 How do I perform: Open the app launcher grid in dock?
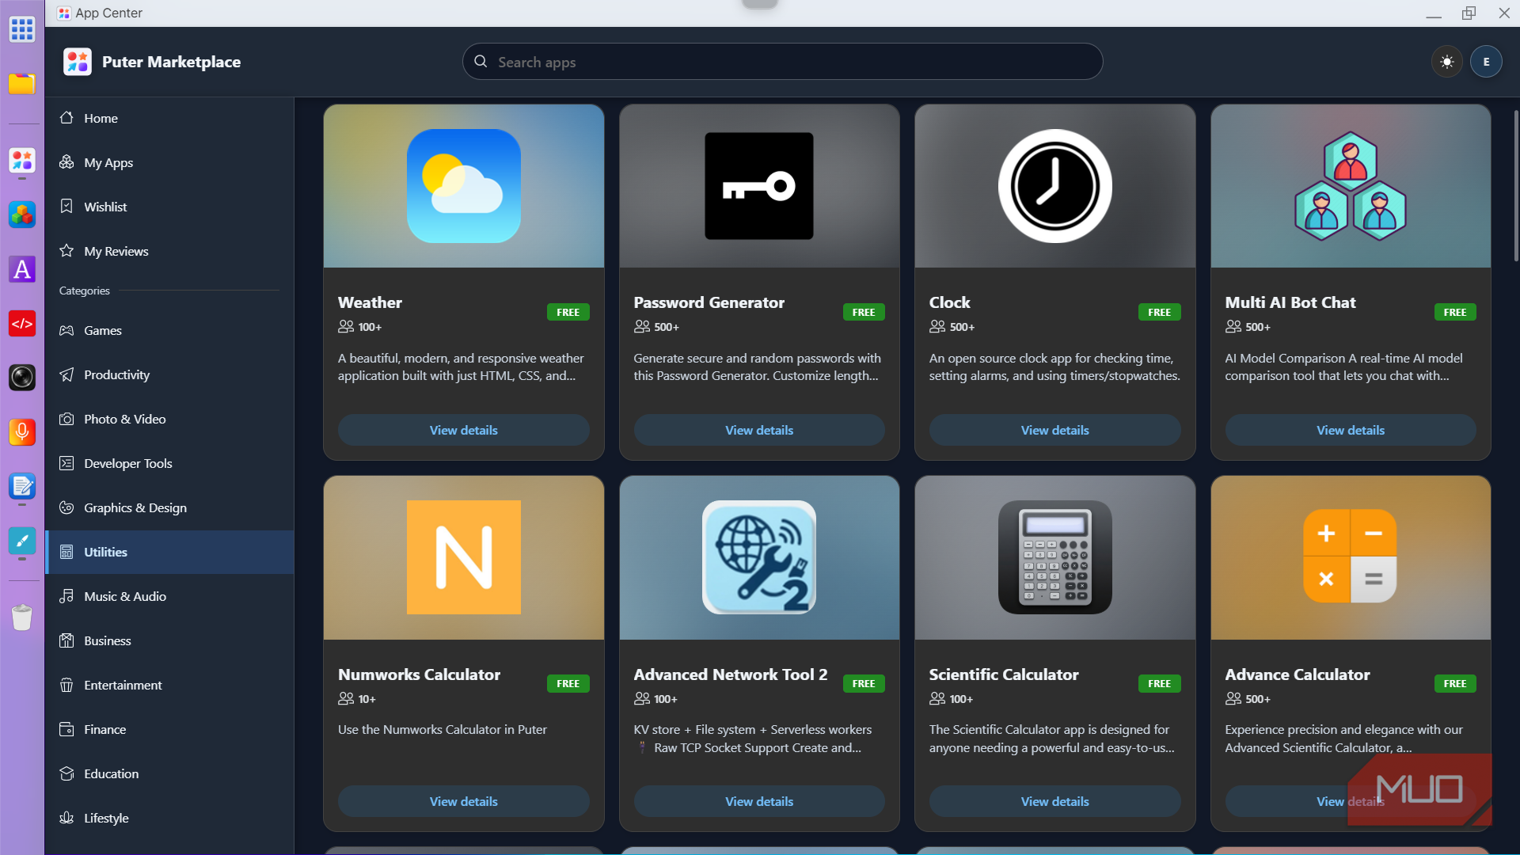tap(22, 29)
